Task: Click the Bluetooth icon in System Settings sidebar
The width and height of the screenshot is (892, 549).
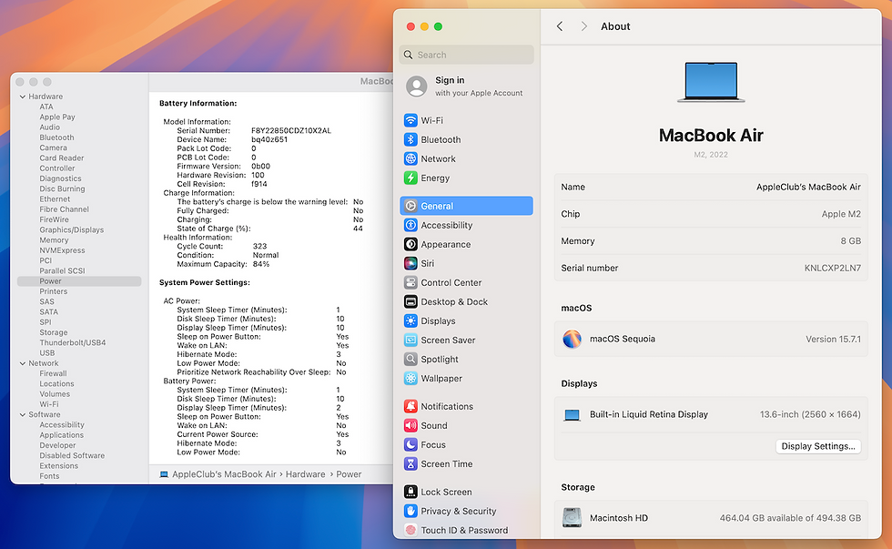Action: click(411, 139)
